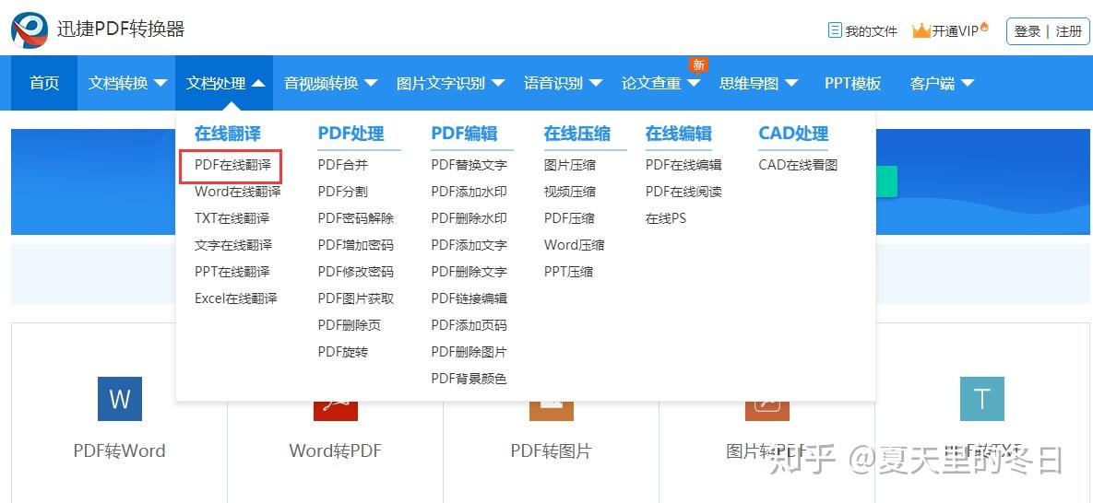
Task: Choose 文字在线翻译 option
Action: pos(233,245)
